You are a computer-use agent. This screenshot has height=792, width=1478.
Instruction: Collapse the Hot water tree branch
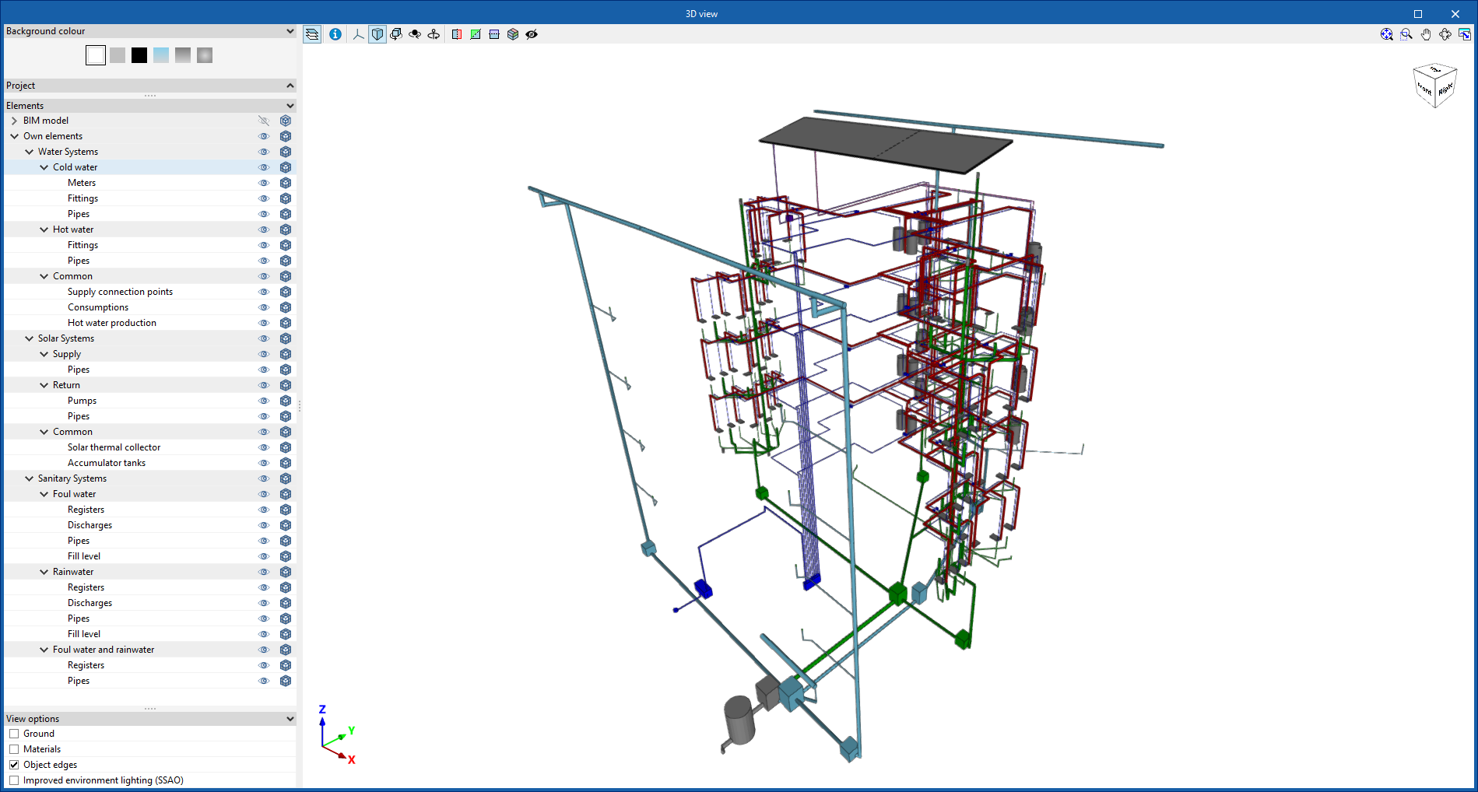click(44, 230)
